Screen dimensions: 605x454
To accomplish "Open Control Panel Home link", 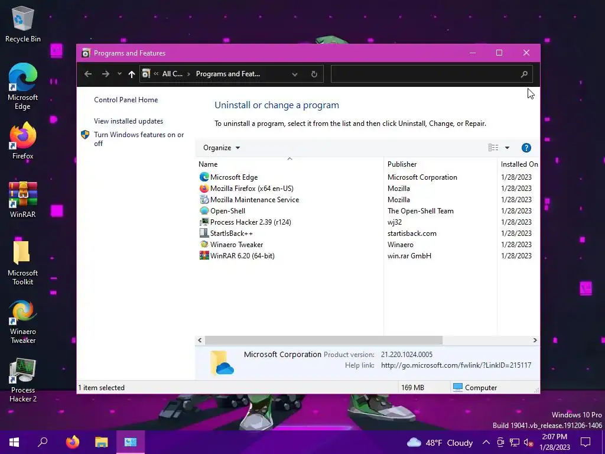I will point(126,99).
